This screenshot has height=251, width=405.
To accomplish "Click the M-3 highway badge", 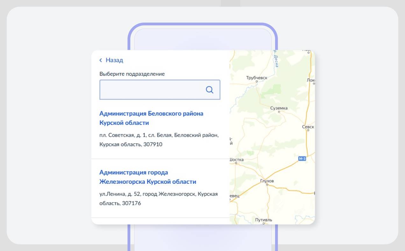I will point(302,158).
